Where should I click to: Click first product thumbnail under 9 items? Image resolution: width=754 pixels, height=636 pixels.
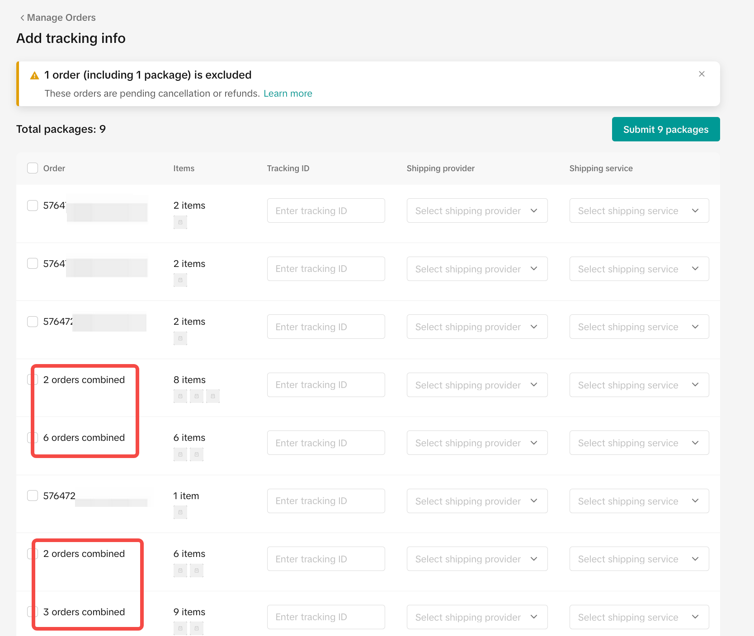coord(180,628)
